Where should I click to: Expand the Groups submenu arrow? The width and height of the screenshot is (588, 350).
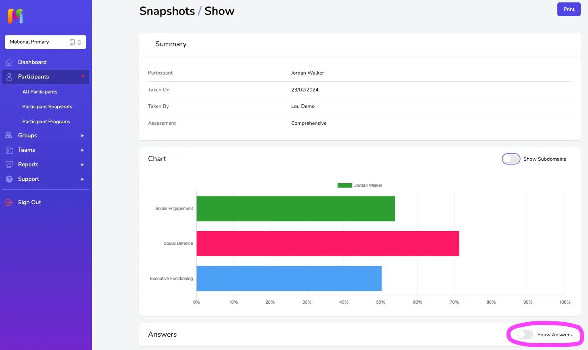tap(82, 136)
